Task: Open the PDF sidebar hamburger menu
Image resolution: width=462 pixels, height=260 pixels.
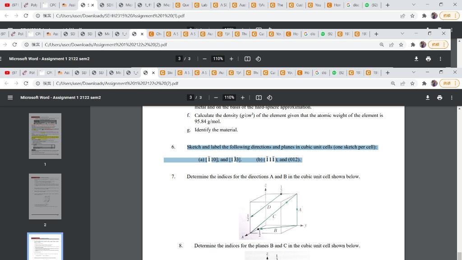Action: (x=9, y=97)
